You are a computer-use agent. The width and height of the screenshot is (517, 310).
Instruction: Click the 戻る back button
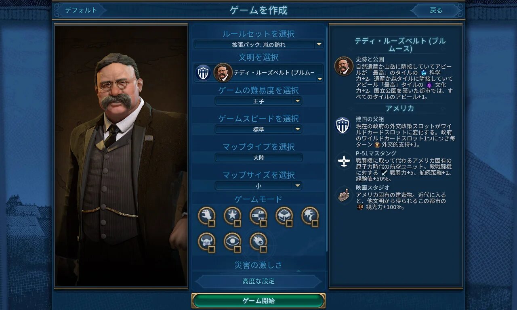436,10
